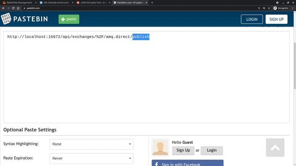Viewport: 296px width, 166px height.
Task: Close the RabbitMQ Management tab
Action: (36, 3)
